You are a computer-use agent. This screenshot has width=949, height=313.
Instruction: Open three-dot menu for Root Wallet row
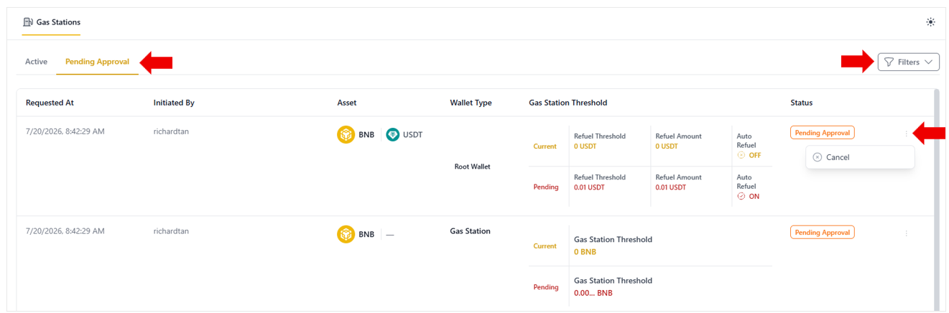pos(906,134)
